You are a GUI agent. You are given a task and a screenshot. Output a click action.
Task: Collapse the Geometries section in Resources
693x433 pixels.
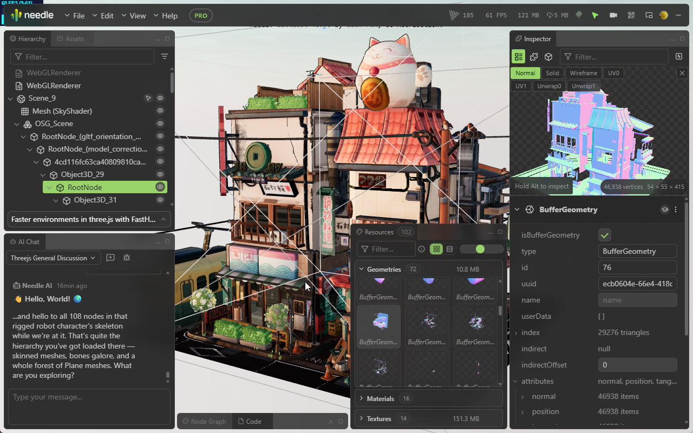point(361,269)
